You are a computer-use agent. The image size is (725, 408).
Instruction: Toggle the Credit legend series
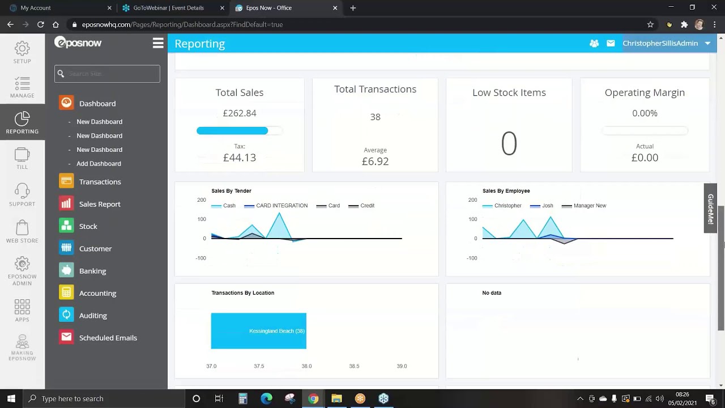tap(361, 206)
